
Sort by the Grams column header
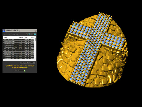pyautogui.click(x=21, y=37)
